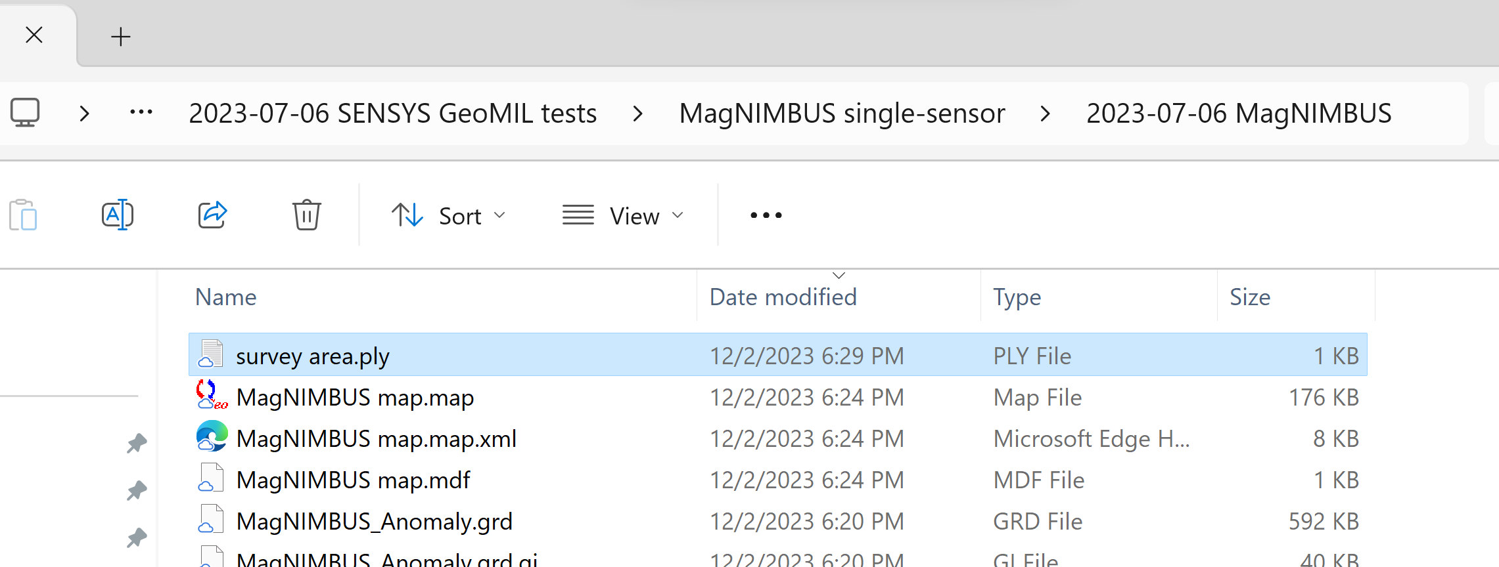
Task: Click the Geo file icon beside MagNIMBUS map.map
Action: point(210,397)
